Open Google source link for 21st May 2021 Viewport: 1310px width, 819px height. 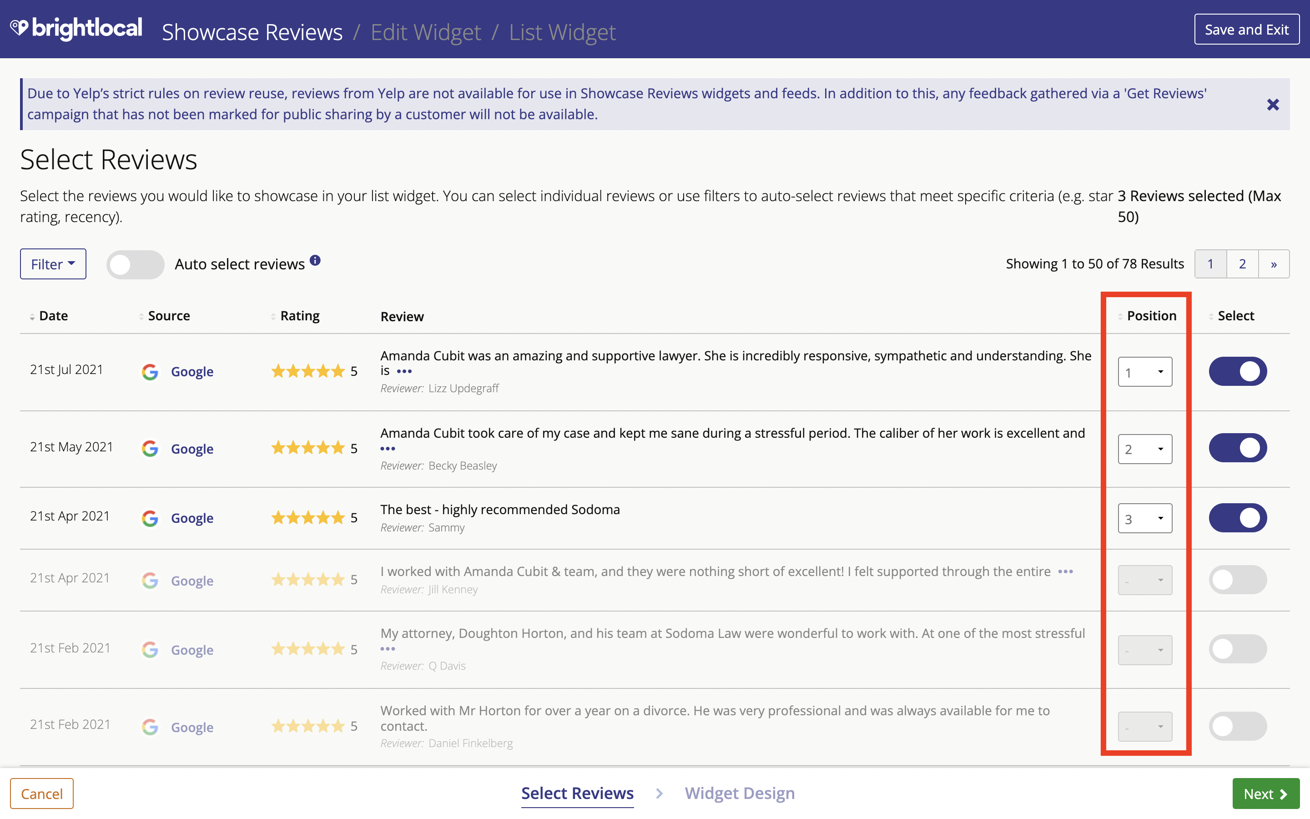click(192, 449)
